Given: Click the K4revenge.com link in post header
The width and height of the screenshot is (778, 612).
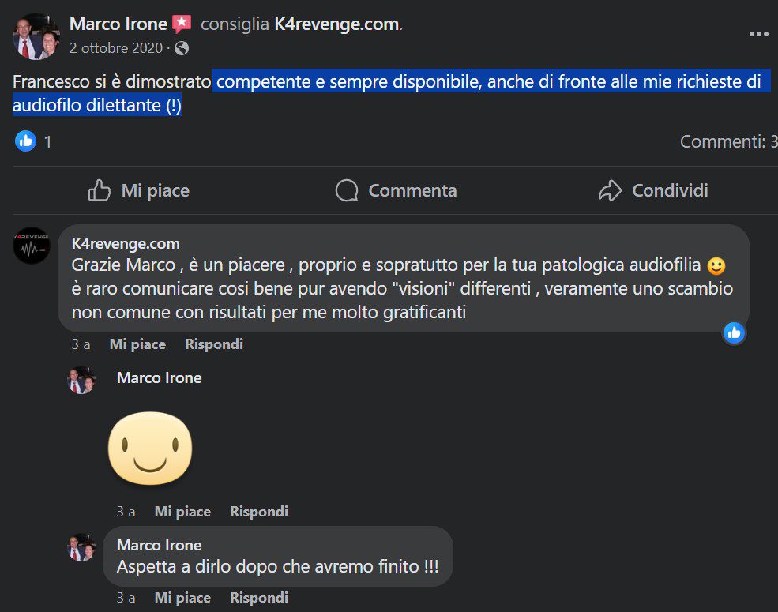Looking at the screenshot, I should 336,24.
